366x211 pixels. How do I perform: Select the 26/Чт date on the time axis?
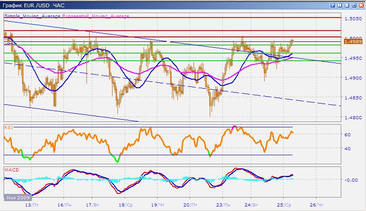(x=316, y=205)
